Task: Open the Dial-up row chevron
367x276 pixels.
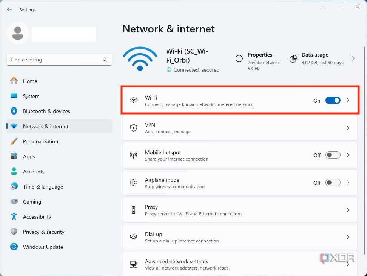Action: (348, 237)
